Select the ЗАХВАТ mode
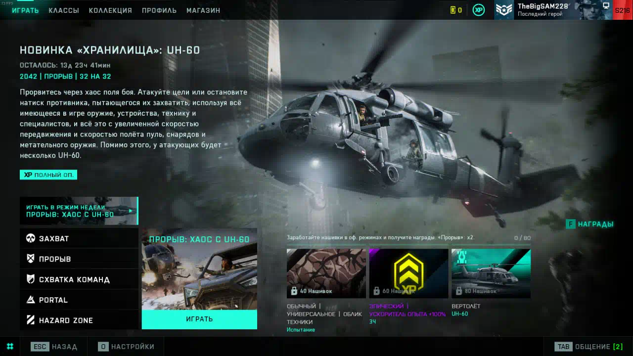 [79, 238]
